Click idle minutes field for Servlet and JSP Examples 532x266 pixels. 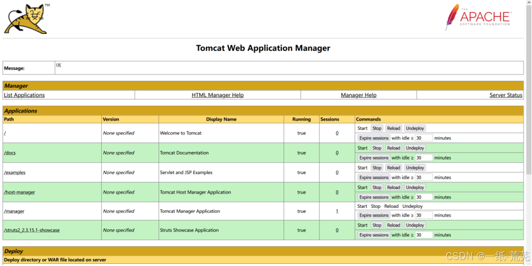click(x=424, y=177)
